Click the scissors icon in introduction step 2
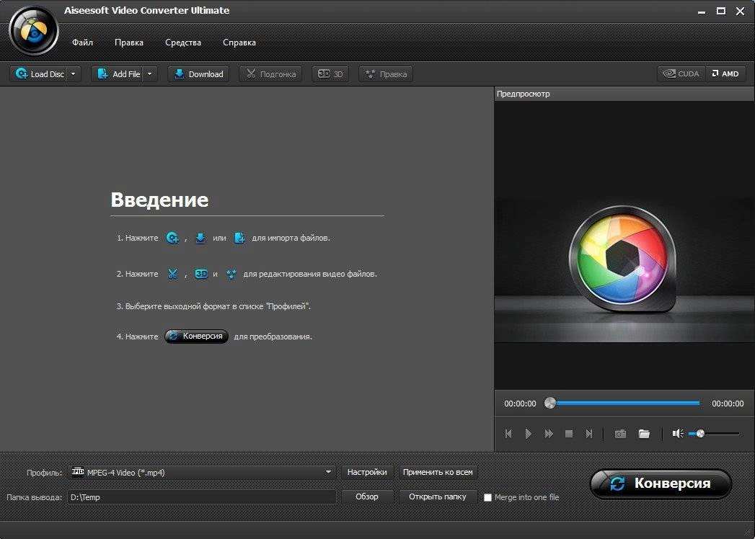The width and height of the screenshot is (755, 539). pyautogui.click(x=172, y=274)
